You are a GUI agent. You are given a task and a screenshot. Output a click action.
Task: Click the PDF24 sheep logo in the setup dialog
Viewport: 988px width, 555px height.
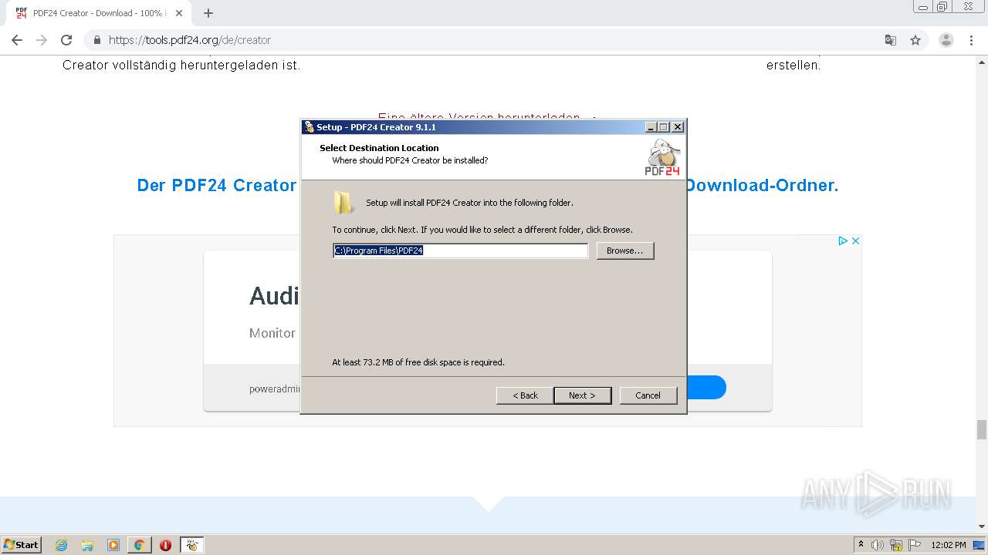[663, 157]
